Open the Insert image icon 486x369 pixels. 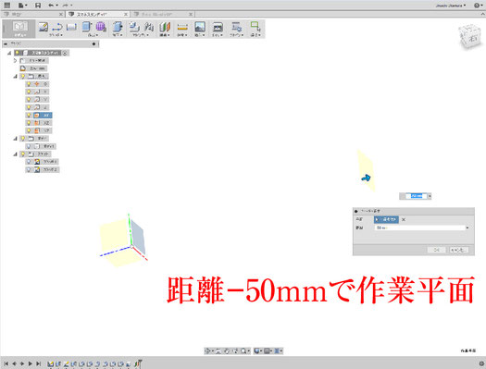click(x=200, y=27)
